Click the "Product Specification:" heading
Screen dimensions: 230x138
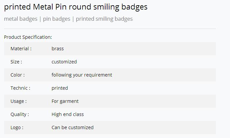(28, 37)
